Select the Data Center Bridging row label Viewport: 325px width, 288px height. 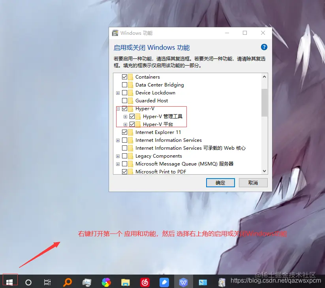pyautogui.click(x=160, y=85)
